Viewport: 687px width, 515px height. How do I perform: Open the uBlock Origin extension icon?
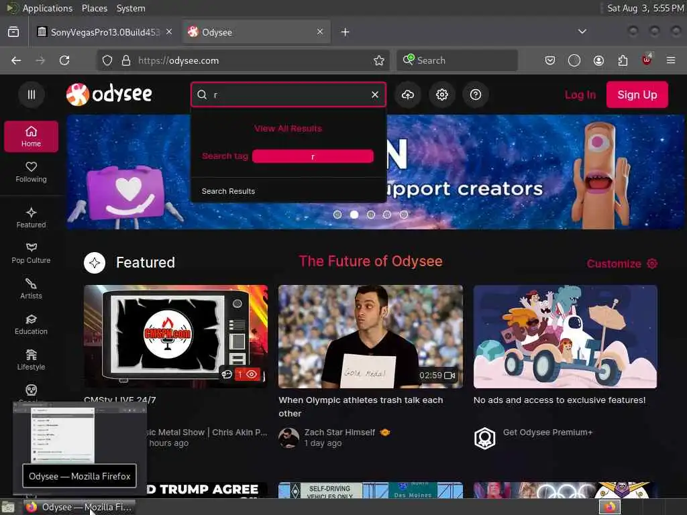coord(647,60)
